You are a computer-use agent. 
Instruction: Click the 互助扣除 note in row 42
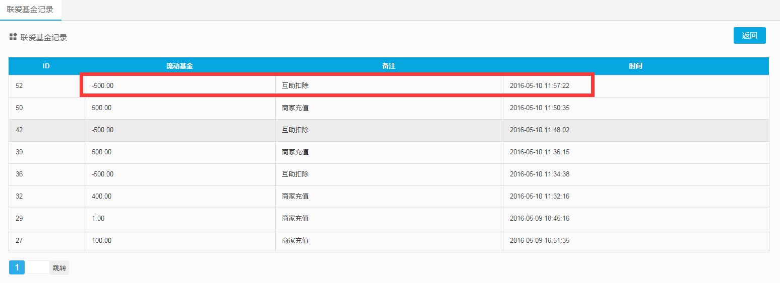[x=295, y=130]
